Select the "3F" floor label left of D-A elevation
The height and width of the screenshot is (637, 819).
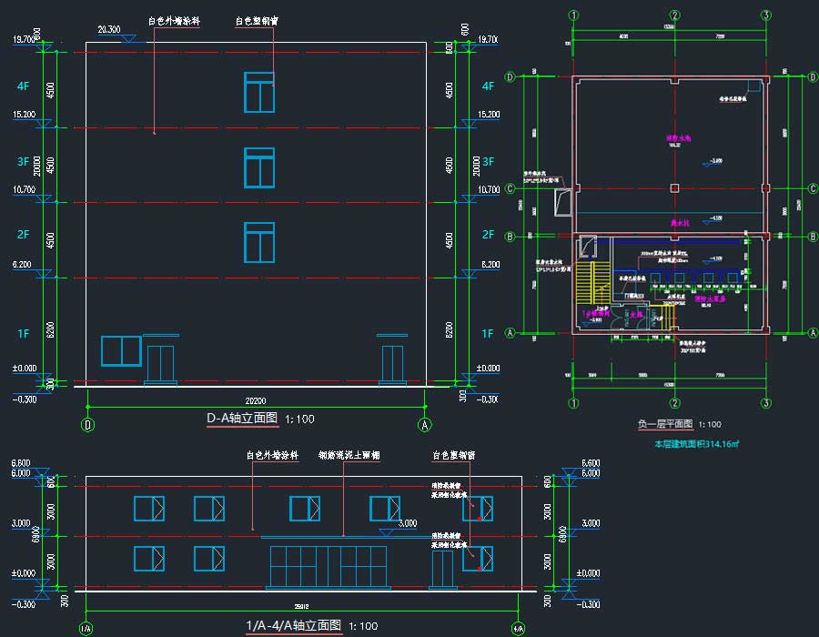coord(23,162)
